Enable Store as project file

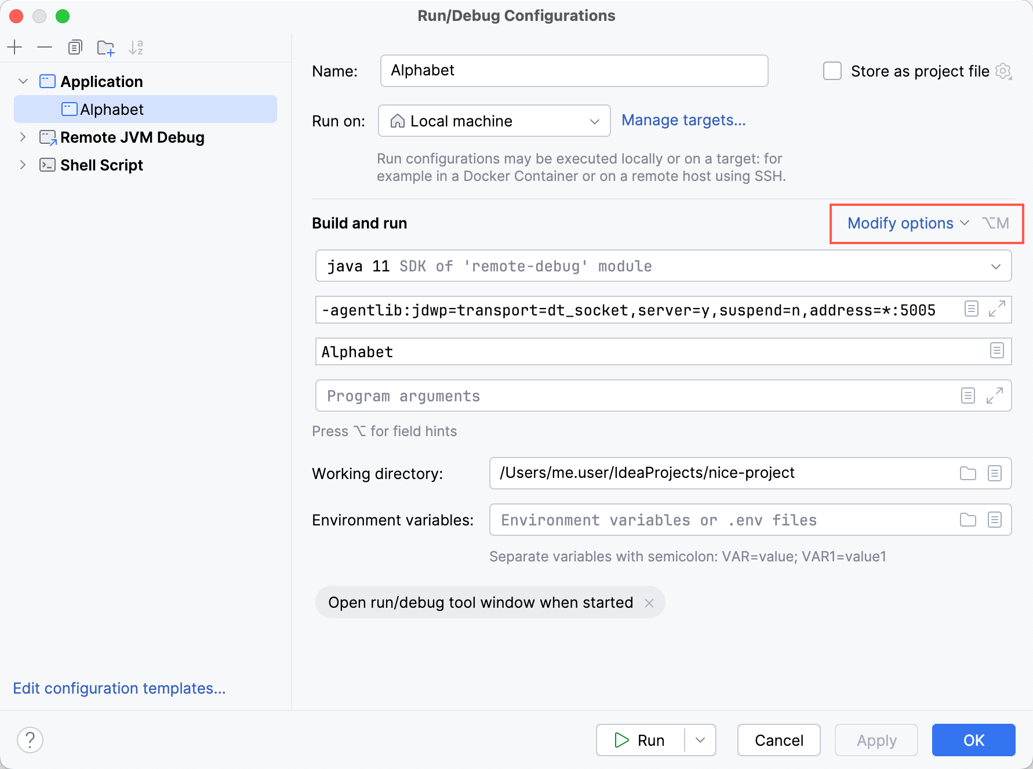[x=832, y=71]
